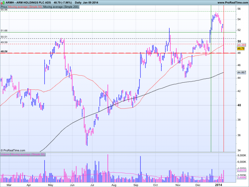
Task: Click the 6,000K volume axis label
Action: (x=242, y=162)
